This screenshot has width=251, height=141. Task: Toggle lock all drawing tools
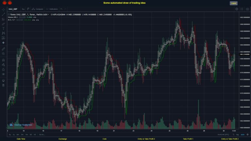click(x=3, y=70)
